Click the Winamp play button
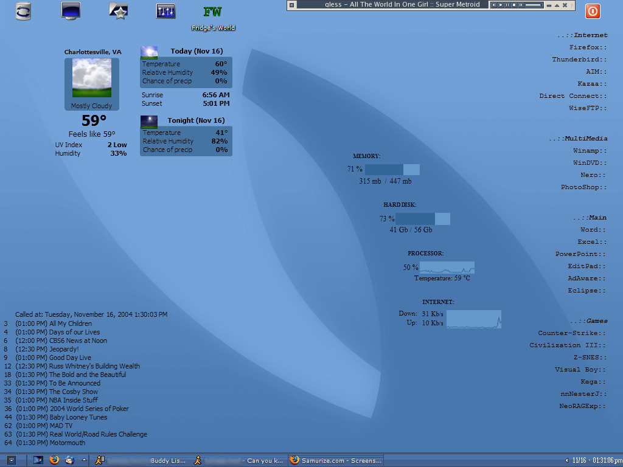Image resolution: width=623 pixels, height=467 pixels. pos(501,5)
